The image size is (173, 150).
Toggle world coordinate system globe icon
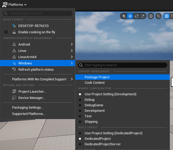pyautogui.click(x=151, y=16)
